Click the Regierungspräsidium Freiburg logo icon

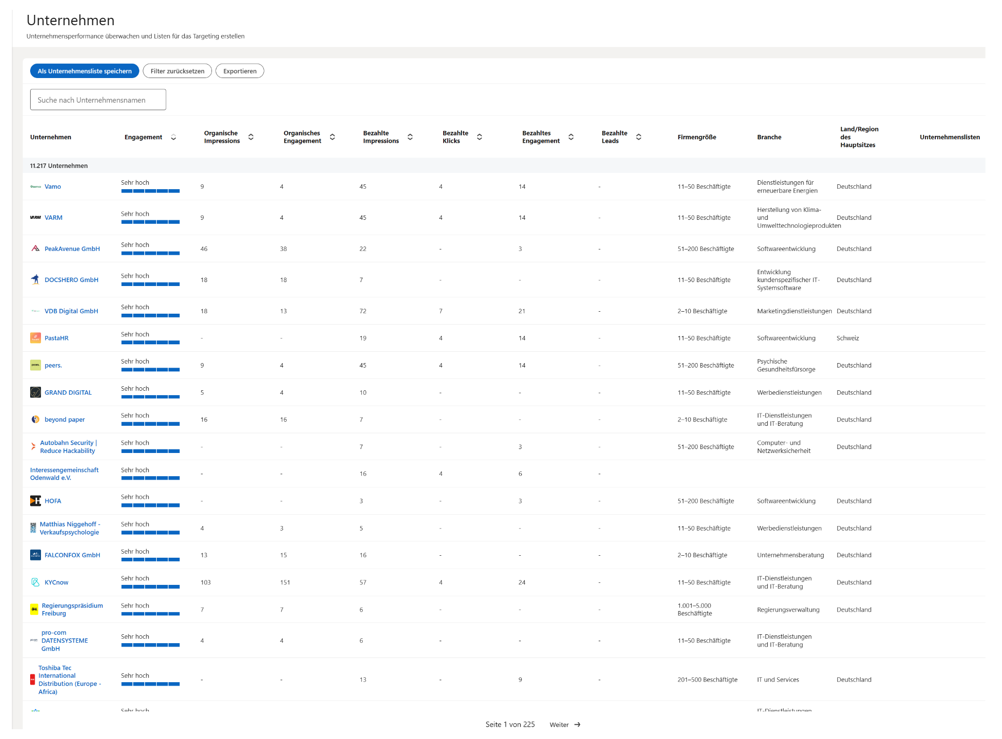pos(34,610)
